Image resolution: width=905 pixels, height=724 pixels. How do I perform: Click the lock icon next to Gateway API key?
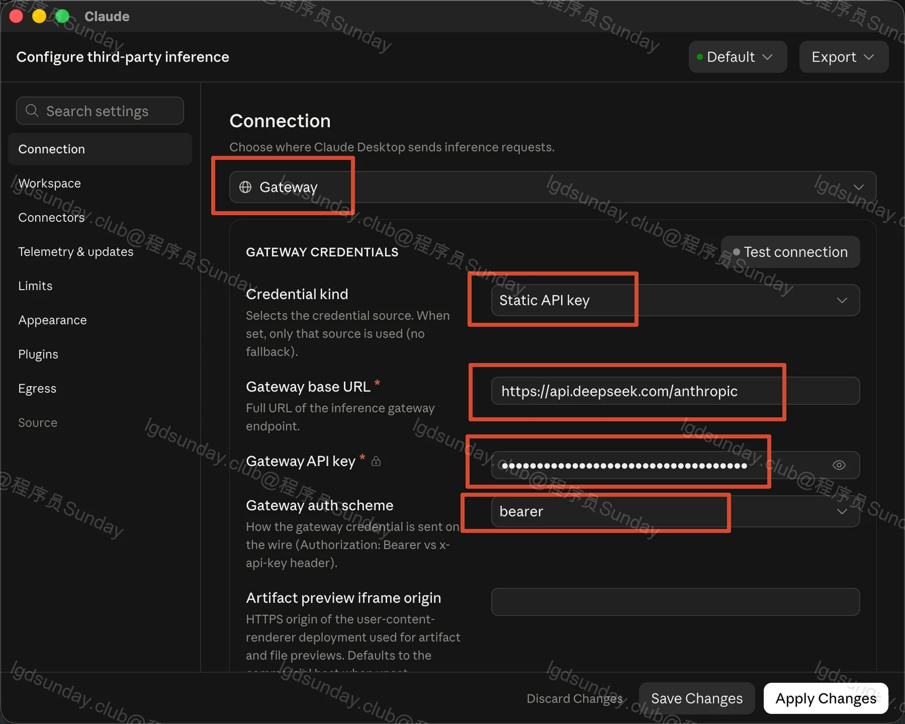point(376,462)
